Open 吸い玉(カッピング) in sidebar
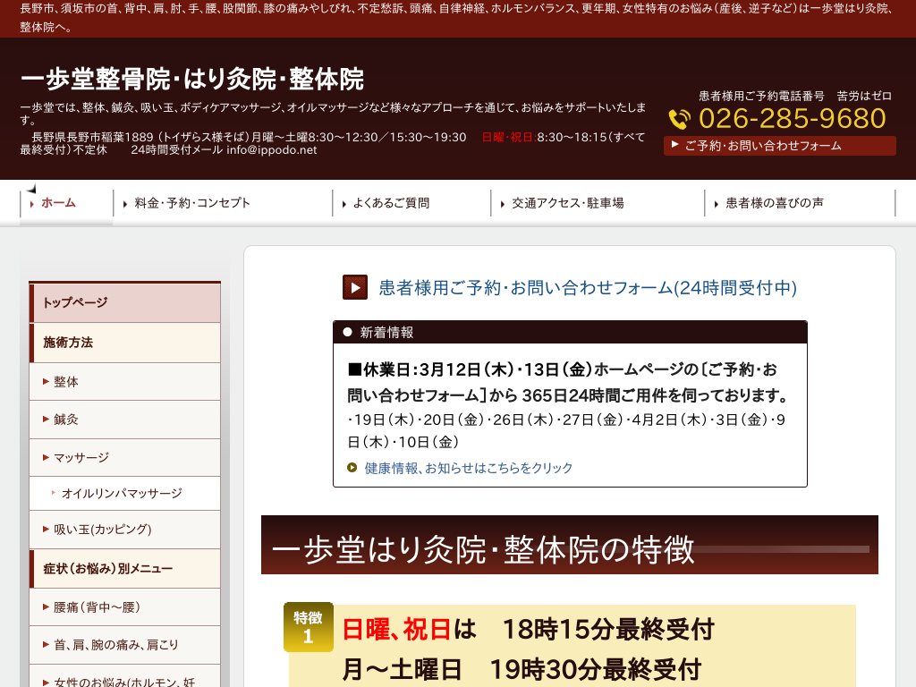 click(x=103, y=530)
